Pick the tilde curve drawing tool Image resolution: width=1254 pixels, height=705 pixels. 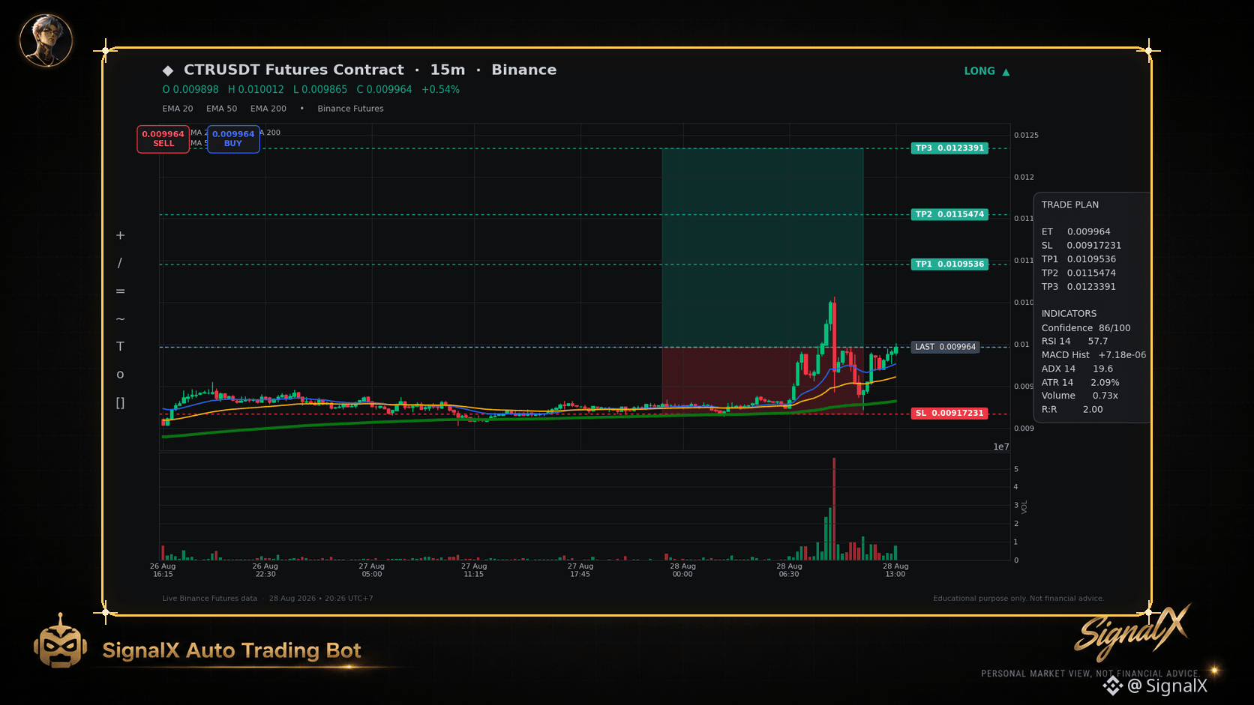pos(120,319)
